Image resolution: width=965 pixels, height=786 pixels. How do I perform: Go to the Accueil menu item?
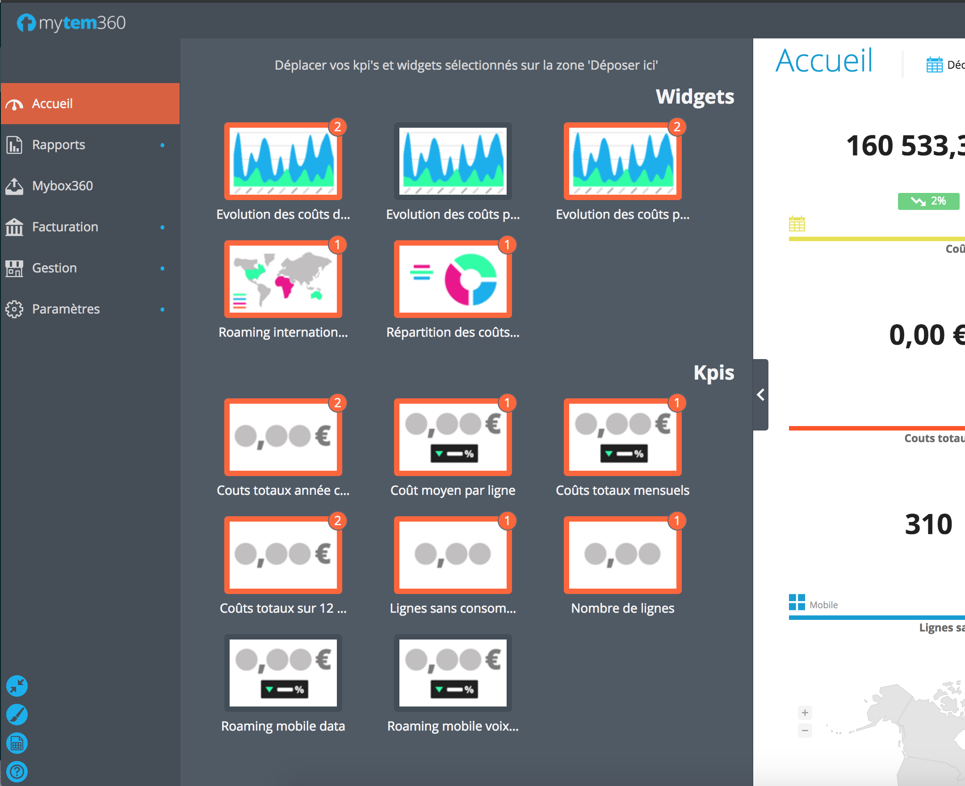tap(52, 104)
